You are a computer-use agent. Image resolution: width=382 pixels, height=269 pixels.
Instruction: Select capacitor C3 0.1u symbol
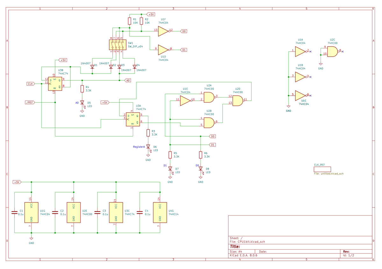97,212
